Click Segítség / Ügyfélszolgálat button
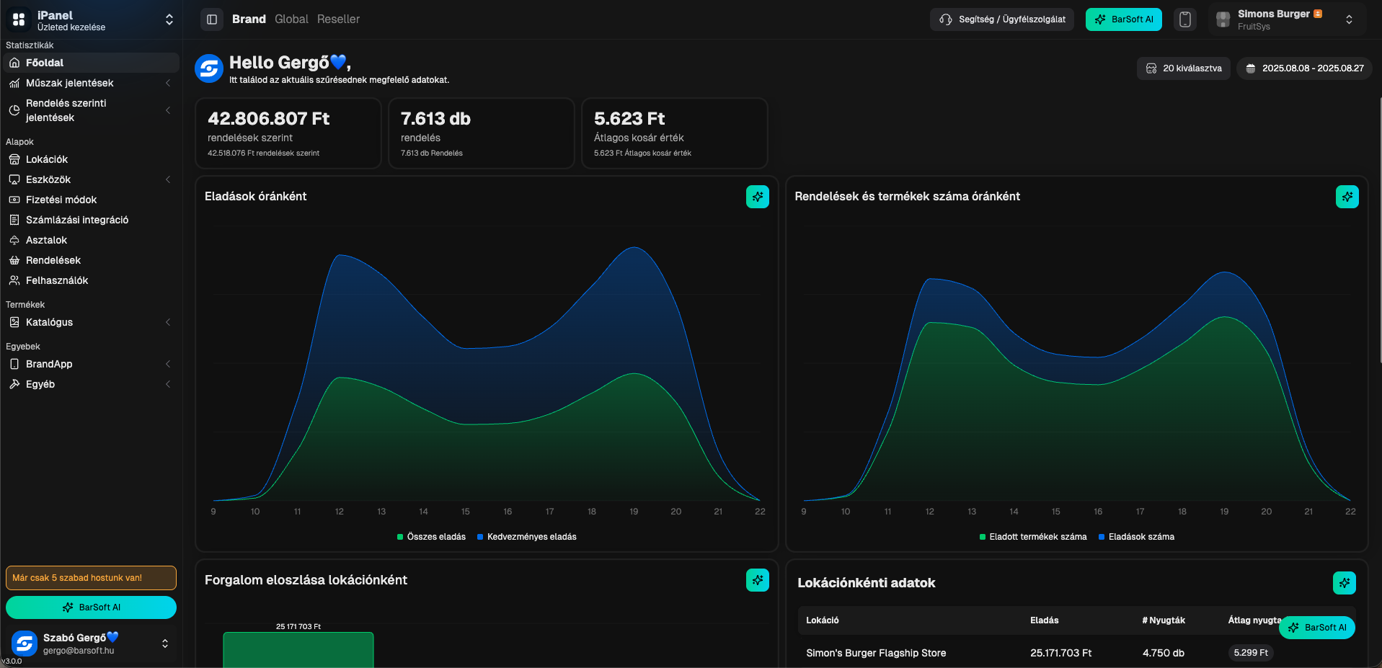Viewport: 1382px width, 668px height. (x=1002, y=19)
